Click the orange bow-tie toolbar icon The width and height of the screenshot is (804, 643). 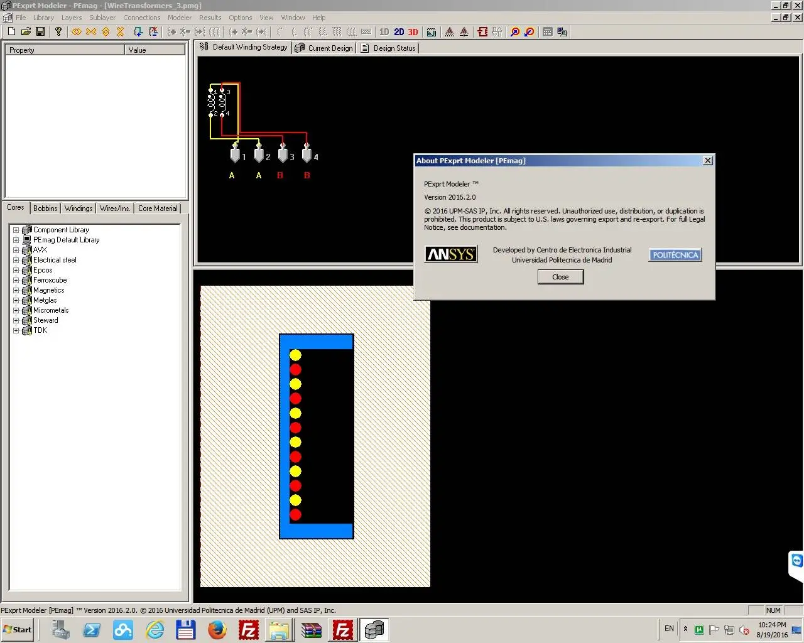coord(91,31)
